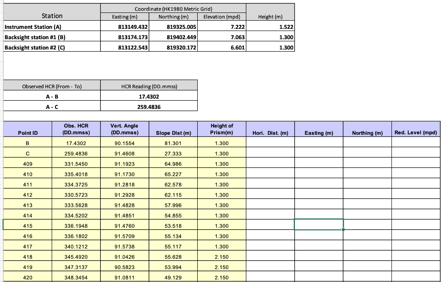The width and height of the screenshot is (441, 282).
Task: Click prism height 2.150 in row 418
Action: [222, 257]
